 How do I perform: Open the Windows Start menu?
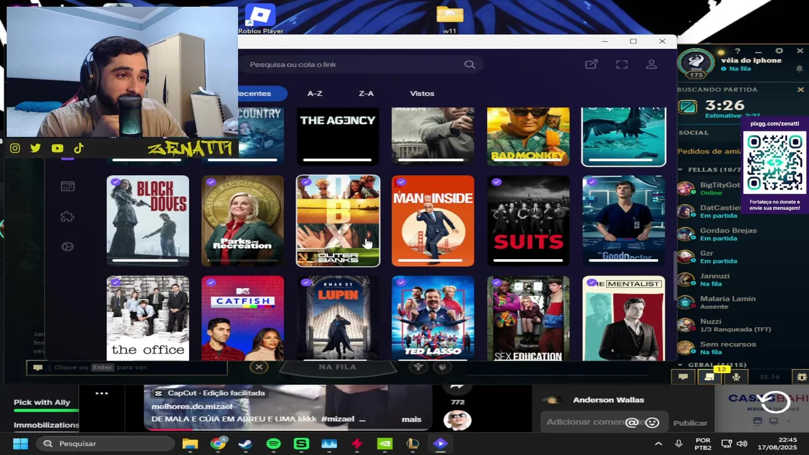tap(20, 444)
